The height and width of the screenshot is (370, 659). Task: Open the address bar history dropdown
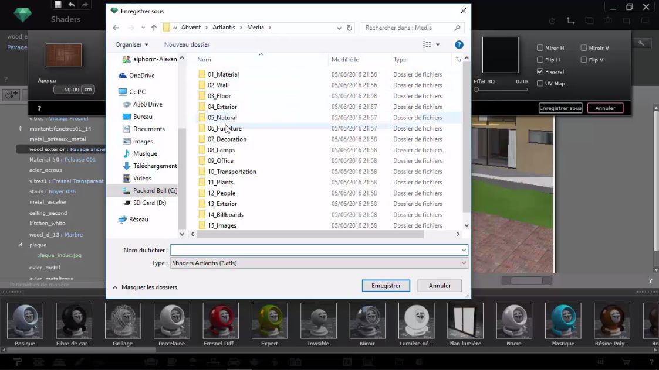[x=339, y=28]
